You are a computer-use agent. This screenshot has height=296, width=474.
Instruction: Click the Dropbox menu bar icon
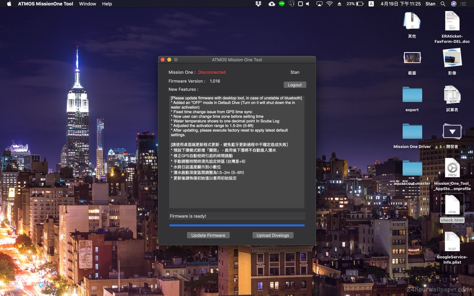[258, 4]
